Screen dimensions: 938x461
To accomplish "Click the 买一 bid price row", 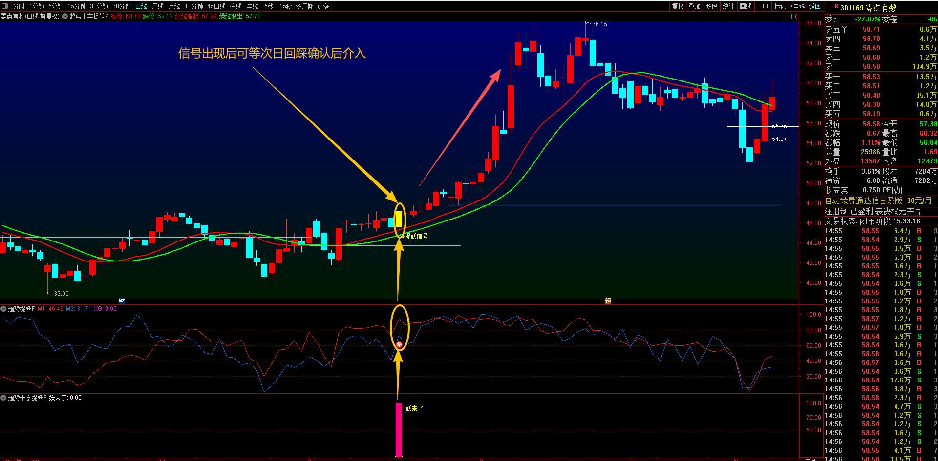I will click(x=881, y=77).
